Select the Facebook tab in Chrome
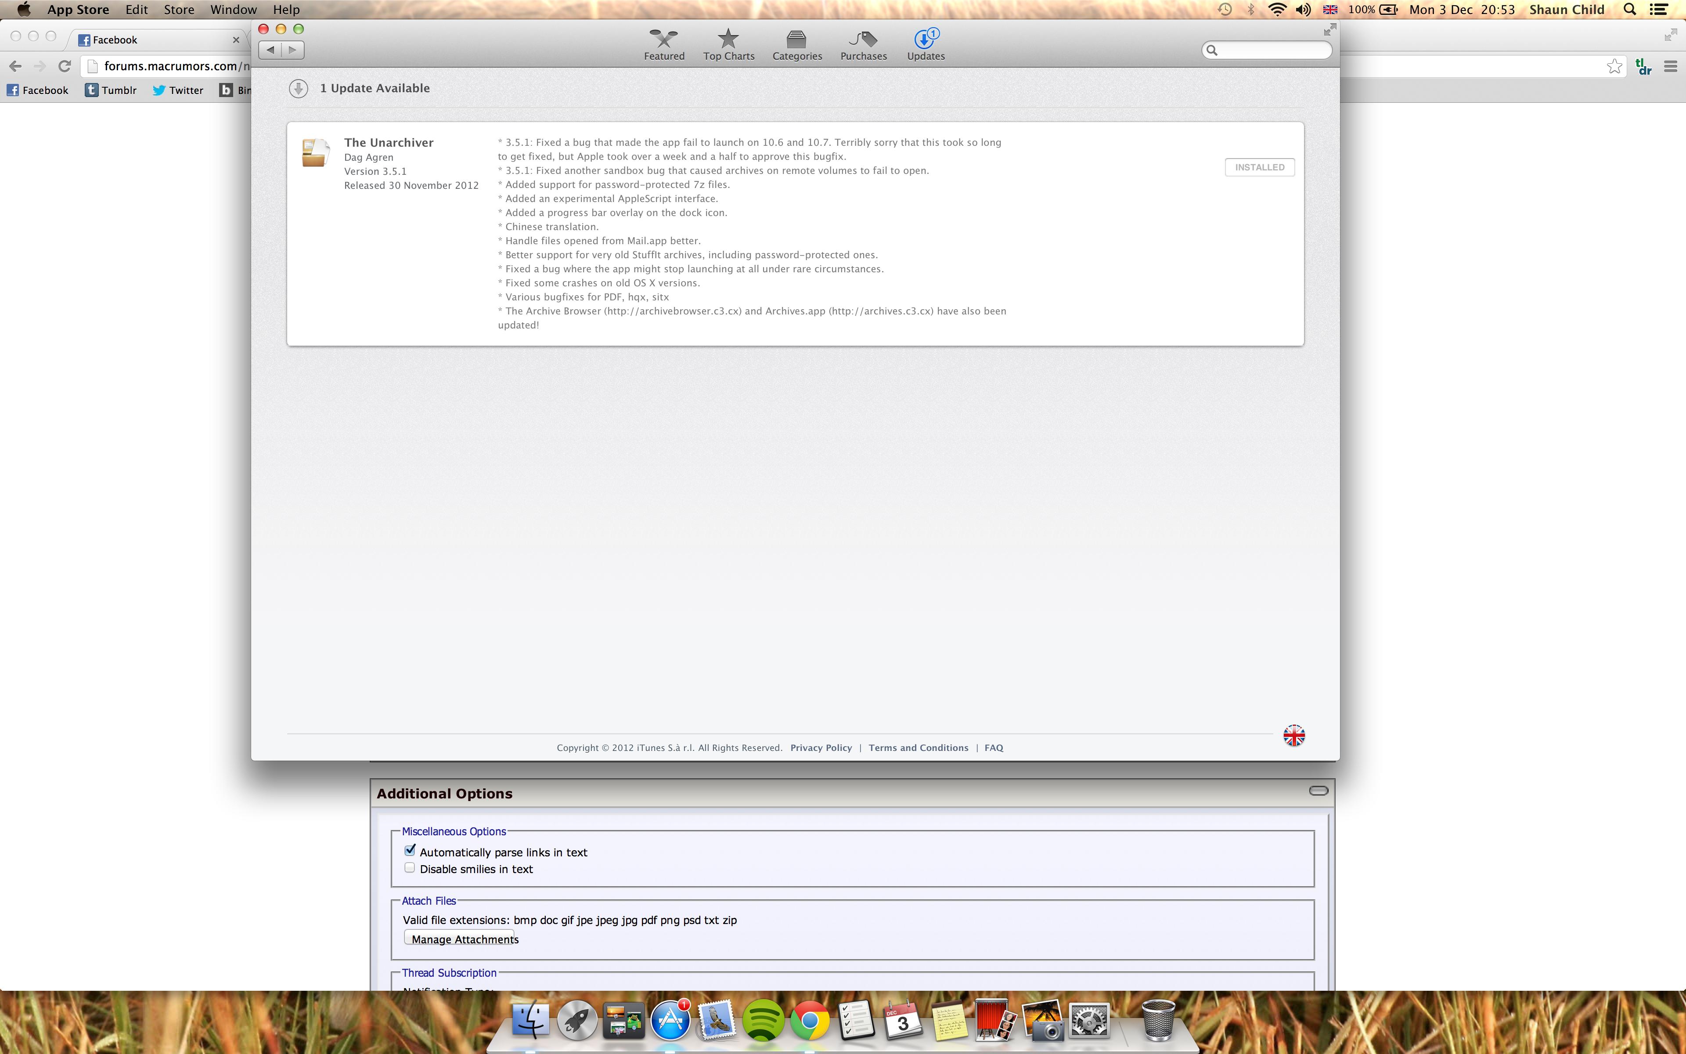 coord(157,40)
